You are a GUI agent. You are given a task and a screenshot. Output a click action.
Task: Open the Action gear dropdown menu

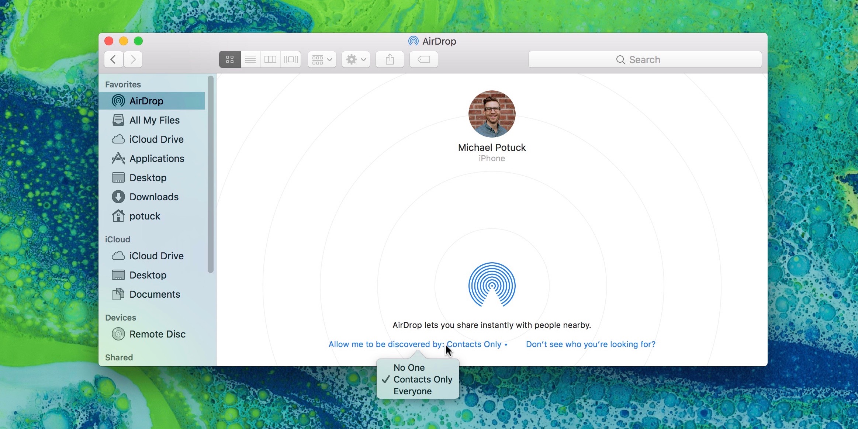pyautogui.click(x=356, y=59)
